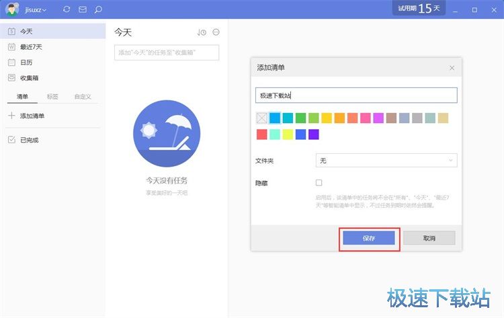Select the teal color swatch
504x318 pixels.
point(288,118)
